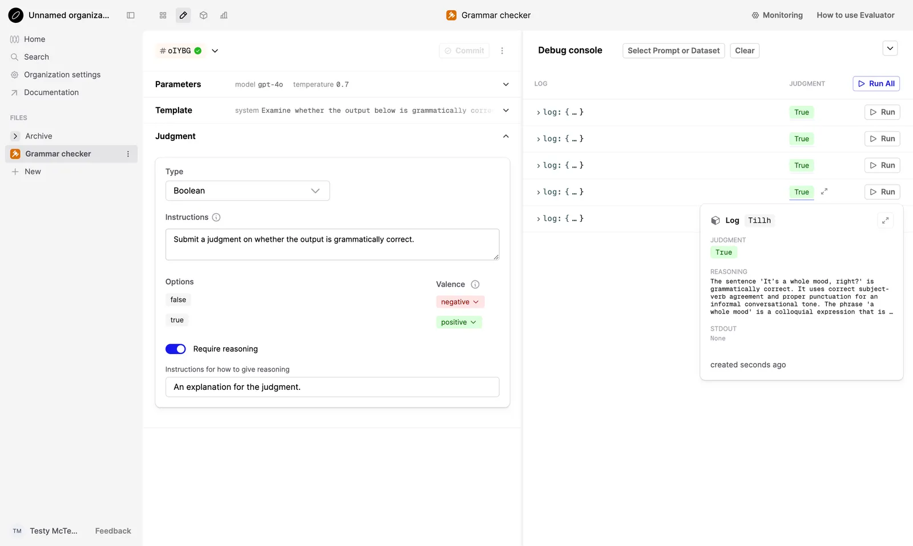Open Grammar checker file options menu
The width and height of the screenshot is (913, 546).
(x=128, y=154)
